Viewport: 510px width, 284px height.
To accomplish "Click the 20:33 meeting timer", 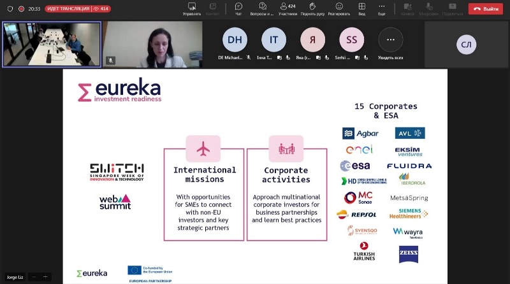I will click(34, 9).
